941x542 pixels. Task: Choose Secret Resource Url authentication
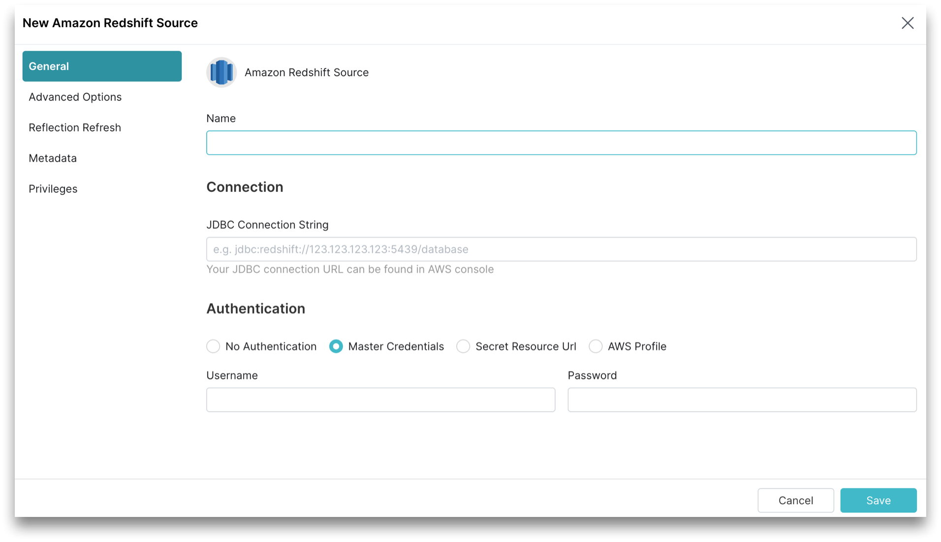click(x=463, y=346)
